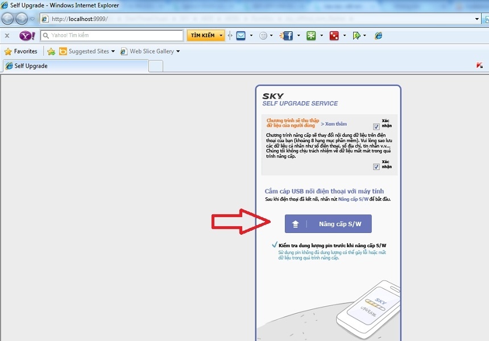Image resolution: width=489 pixels, height=341 pixels.
Task: Expand the Suggested Sites dropdown
Action: (113, 51)
